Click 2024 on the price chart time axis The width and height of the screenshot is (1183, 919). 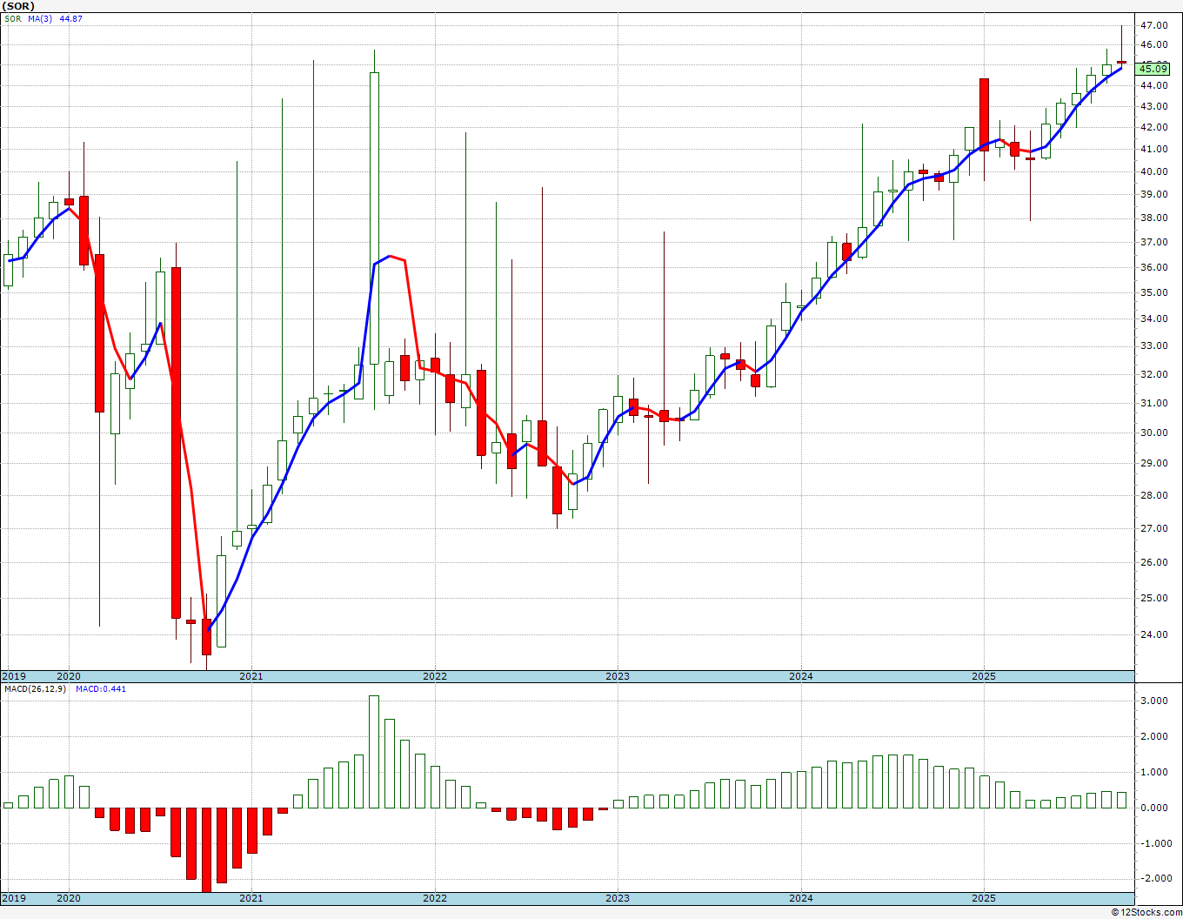pyautogui.click(x=801, y=676)
